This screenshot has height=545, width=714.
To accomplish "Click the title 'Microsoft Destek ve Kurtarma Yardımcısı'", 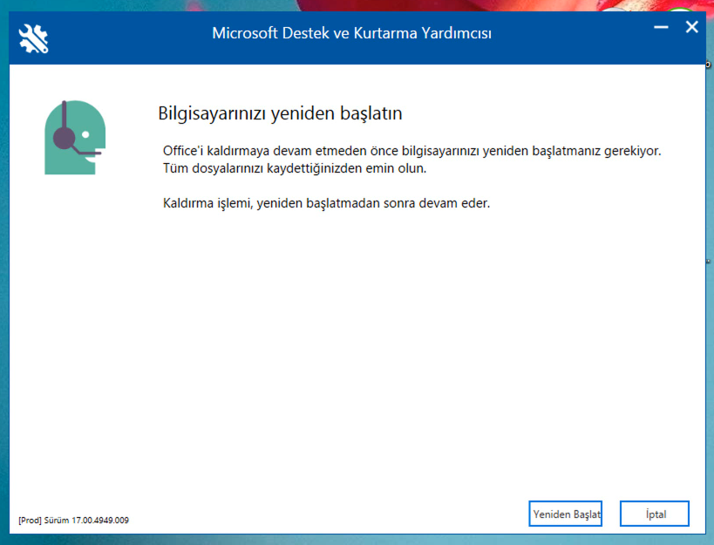I will point(352,34).
